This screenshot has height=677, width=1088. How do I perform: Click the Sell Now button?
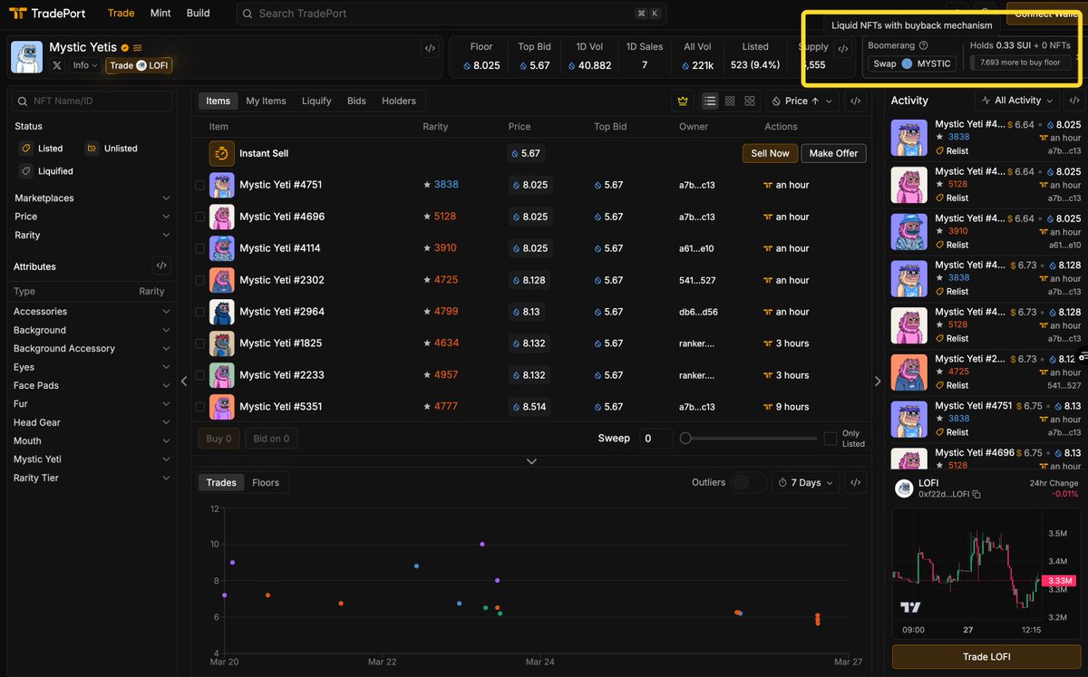click(771, 153)
